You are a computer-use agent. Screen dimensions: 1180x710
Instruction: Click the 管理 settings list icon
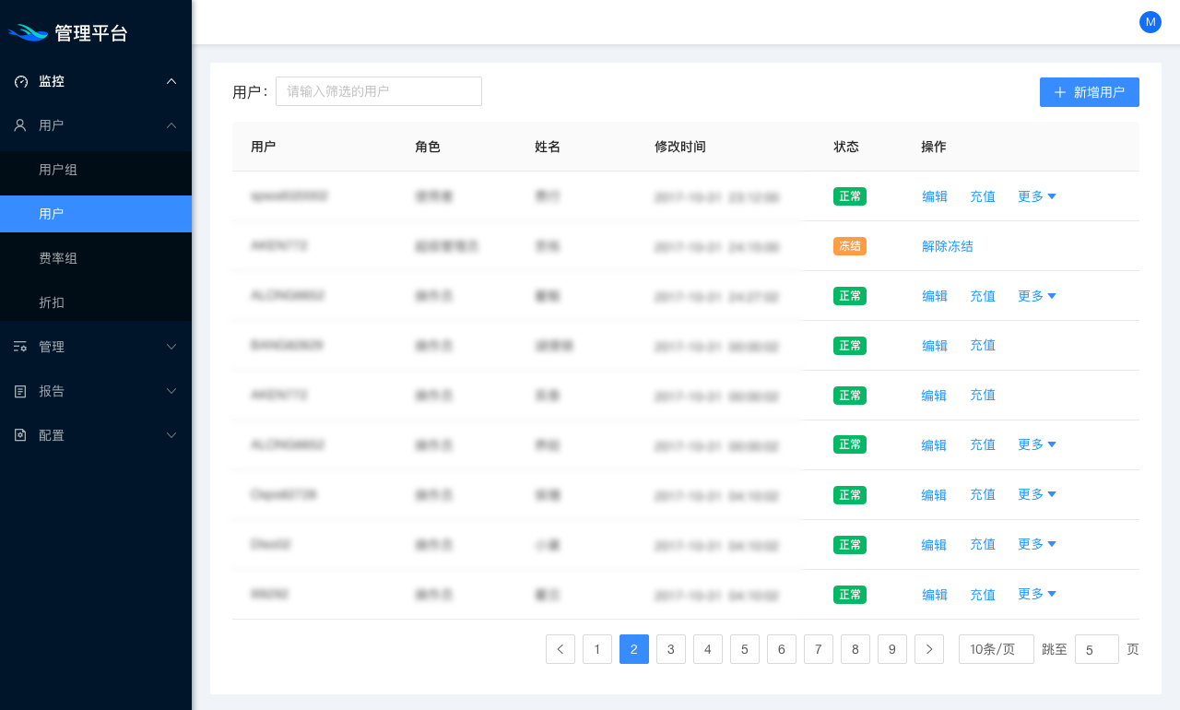(20, 347)
